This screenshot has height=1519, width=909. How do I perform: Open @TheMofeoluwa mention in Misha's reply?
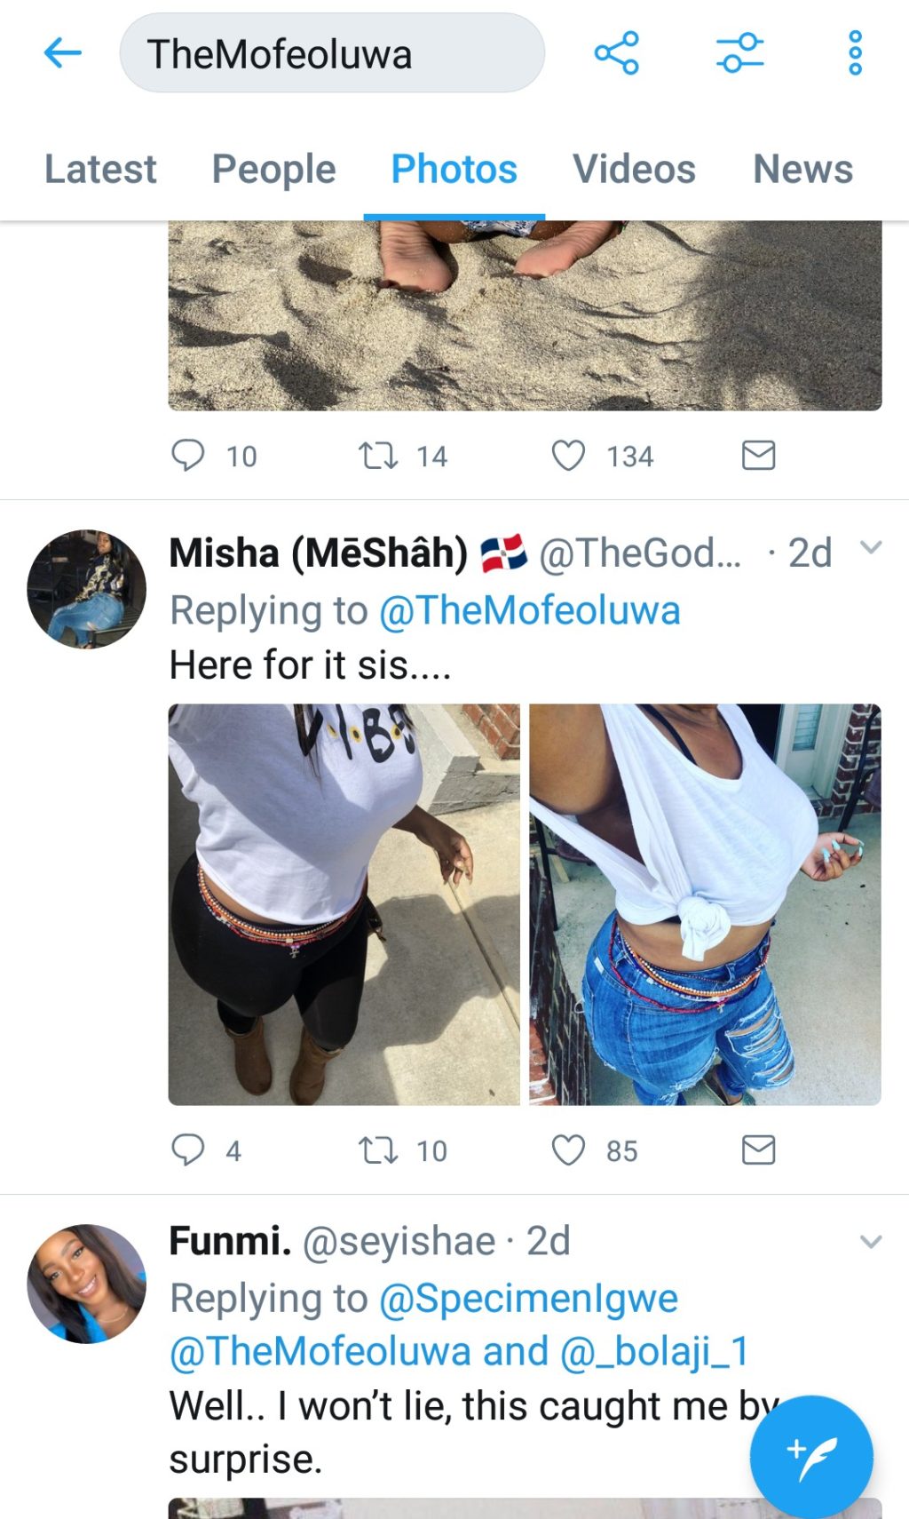click(x=529, y=611)
